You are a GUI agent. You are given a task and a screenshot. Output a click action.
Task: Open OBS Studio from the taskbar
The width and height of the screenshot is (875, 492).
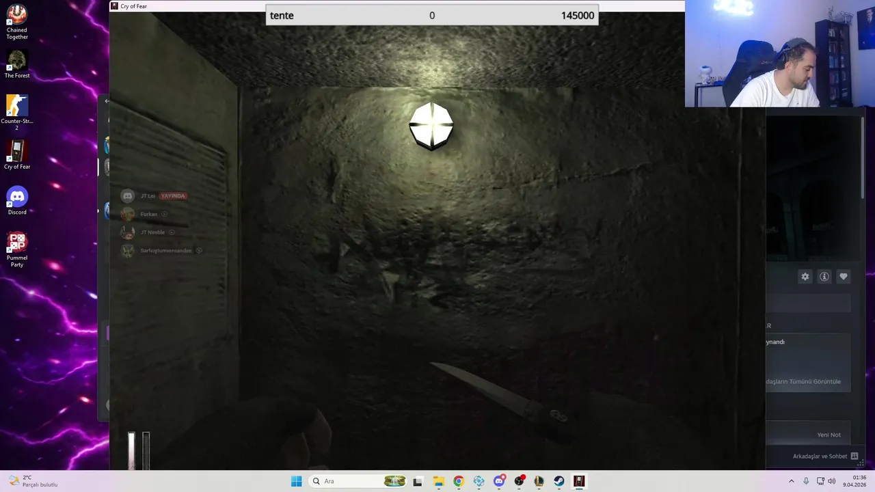(519, 481)
